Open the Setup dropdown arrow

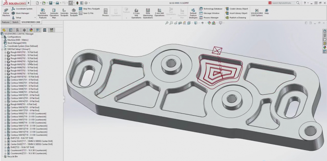35,18
